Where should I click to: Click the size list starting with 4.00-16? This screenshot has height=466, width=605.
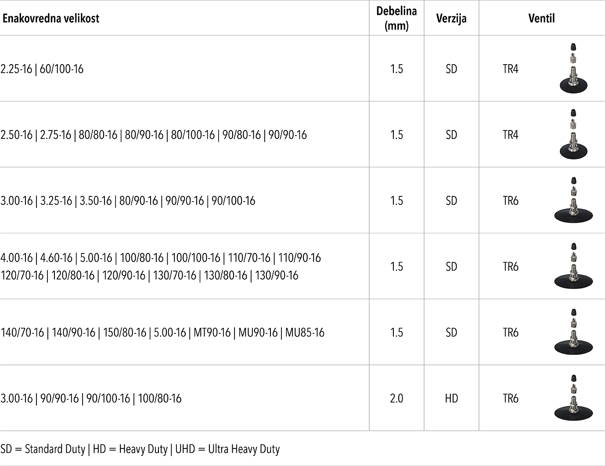161,267
